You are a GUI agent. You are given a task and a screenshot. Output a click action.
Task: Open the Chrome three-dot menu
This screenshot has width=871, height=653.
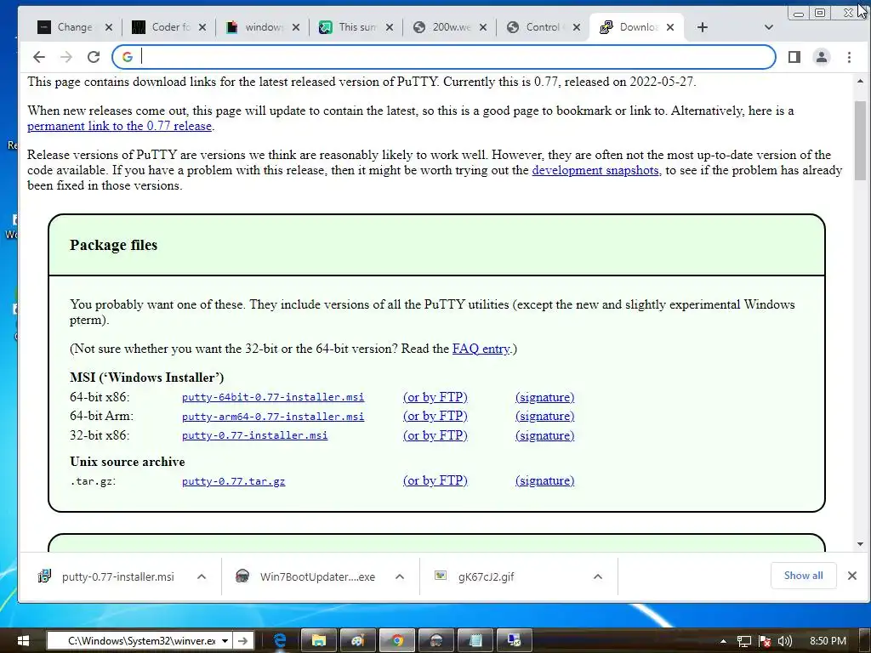tap(849, 57)
